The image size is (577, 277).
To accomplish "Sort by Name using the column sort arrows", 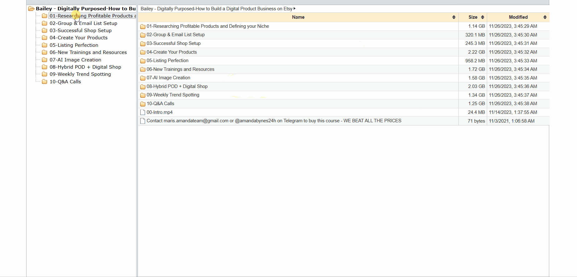I will click(x=454, y=17).
